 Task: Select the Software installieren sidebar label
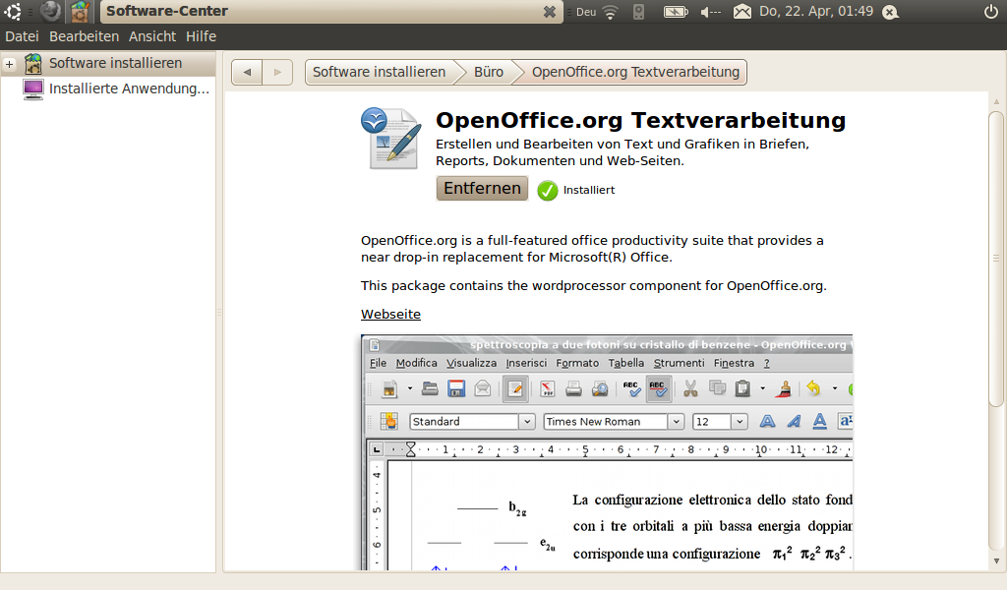(x=116, y=63)
